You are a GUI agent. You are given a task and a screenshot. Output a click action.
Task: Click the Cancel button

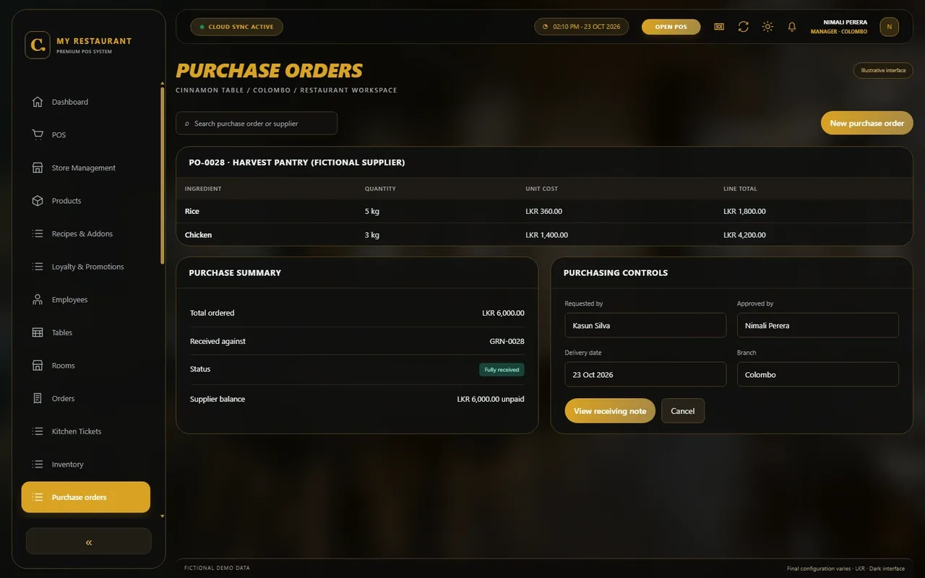(x=682, y=411)
